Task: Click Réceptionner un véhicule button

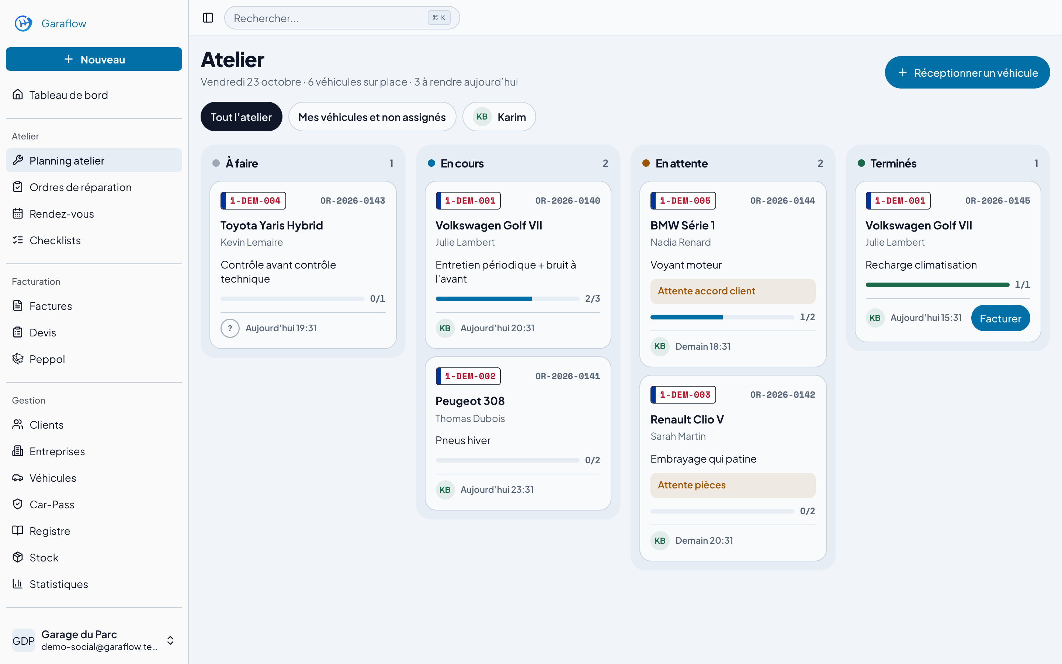Action: pyautogui.click(x=967, y=72)
